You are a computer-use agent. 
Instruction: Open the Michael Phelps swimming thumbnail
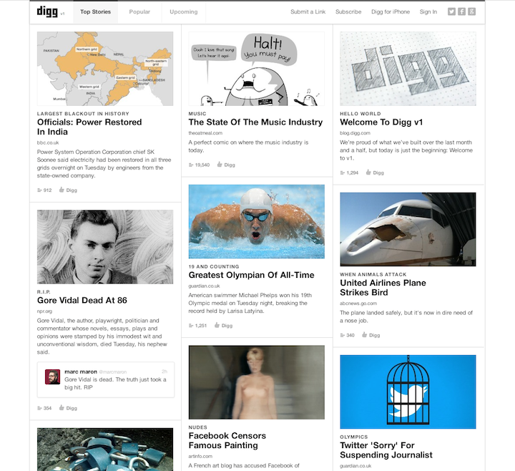coord(257,221)
